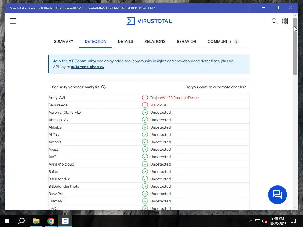Click Do you want to automate checks?
This screenshot has height=227, width=303.
(216, 87)
